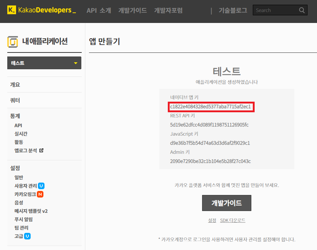
Task: Open 앱로그 분석 link
Action: (x=26, y=151)
